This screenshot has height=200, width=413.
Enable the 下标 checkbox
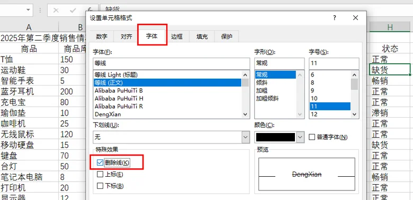coord(100,186)
